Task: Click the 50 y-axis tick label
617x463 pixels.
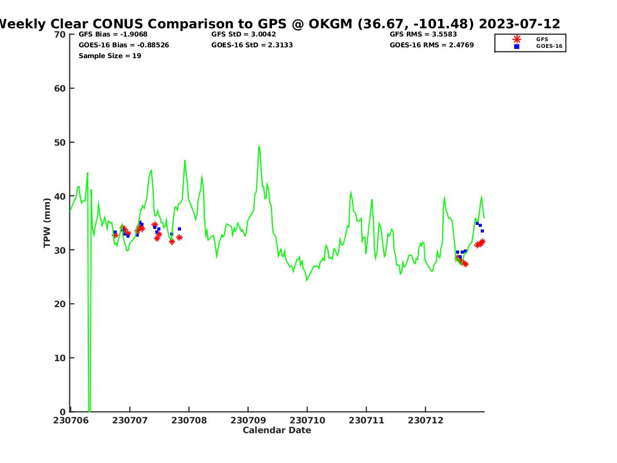Action: click(60, 143)
